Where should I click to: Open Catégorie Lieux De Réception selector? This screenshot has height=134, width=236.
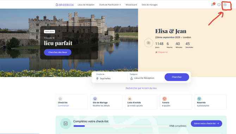145,77
